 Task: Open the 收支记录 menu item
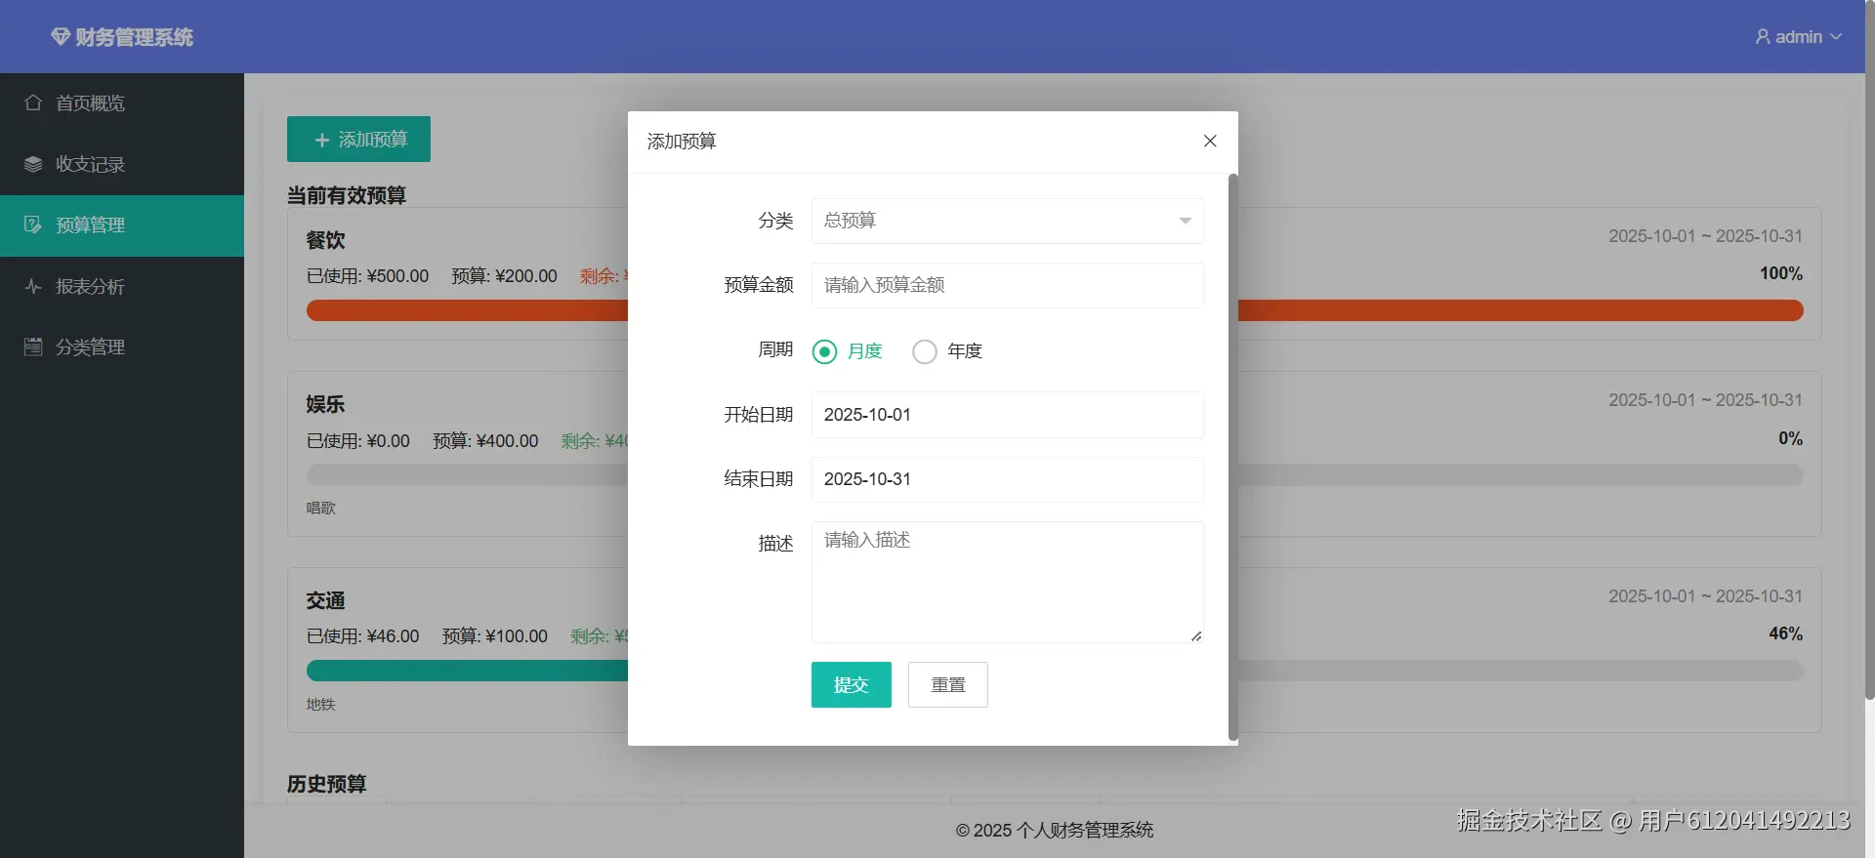coord(122,164)
